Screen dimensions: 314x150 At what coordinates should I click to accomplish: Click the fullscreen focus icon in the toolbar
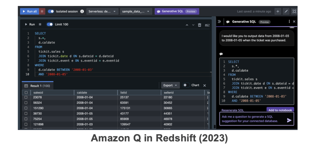(294, 11)
